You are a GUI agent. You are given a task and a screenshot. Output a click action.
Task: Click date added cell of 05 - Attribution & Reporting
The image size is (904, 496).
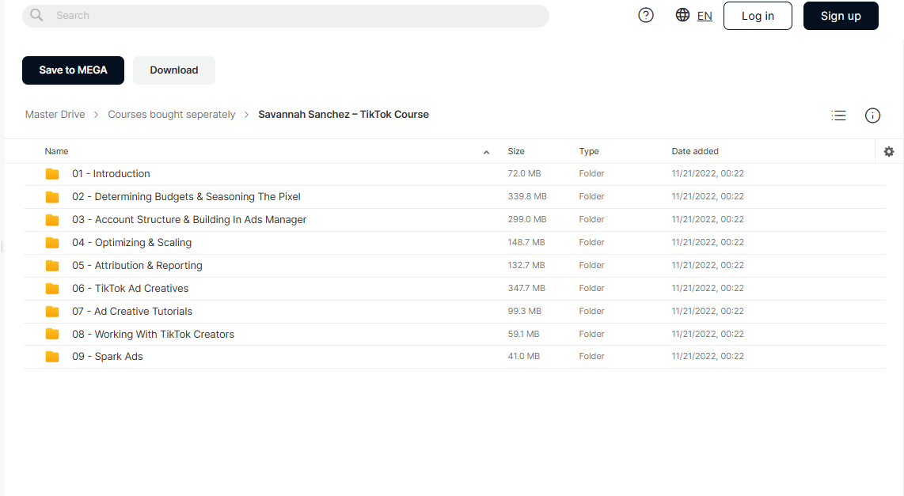[x=708, y=266]
